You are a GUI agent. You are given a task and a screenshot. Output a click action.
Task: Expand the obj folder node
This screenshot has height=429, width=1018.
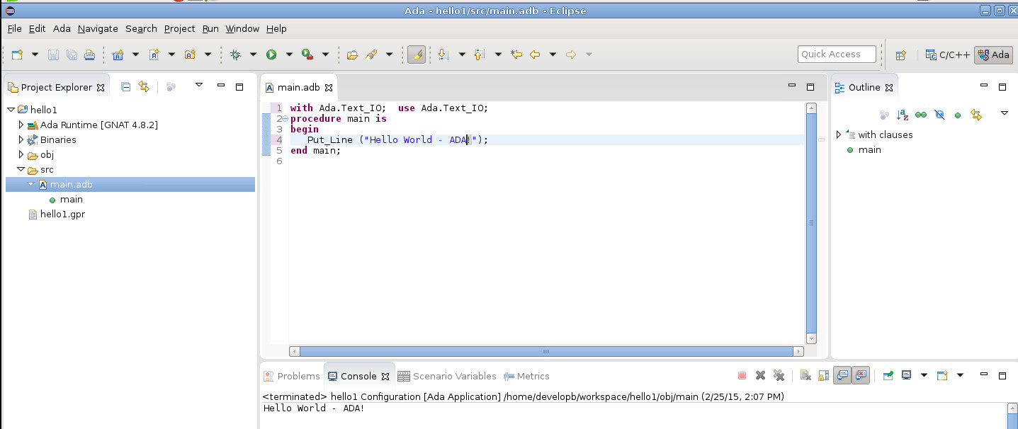point(21,154)
